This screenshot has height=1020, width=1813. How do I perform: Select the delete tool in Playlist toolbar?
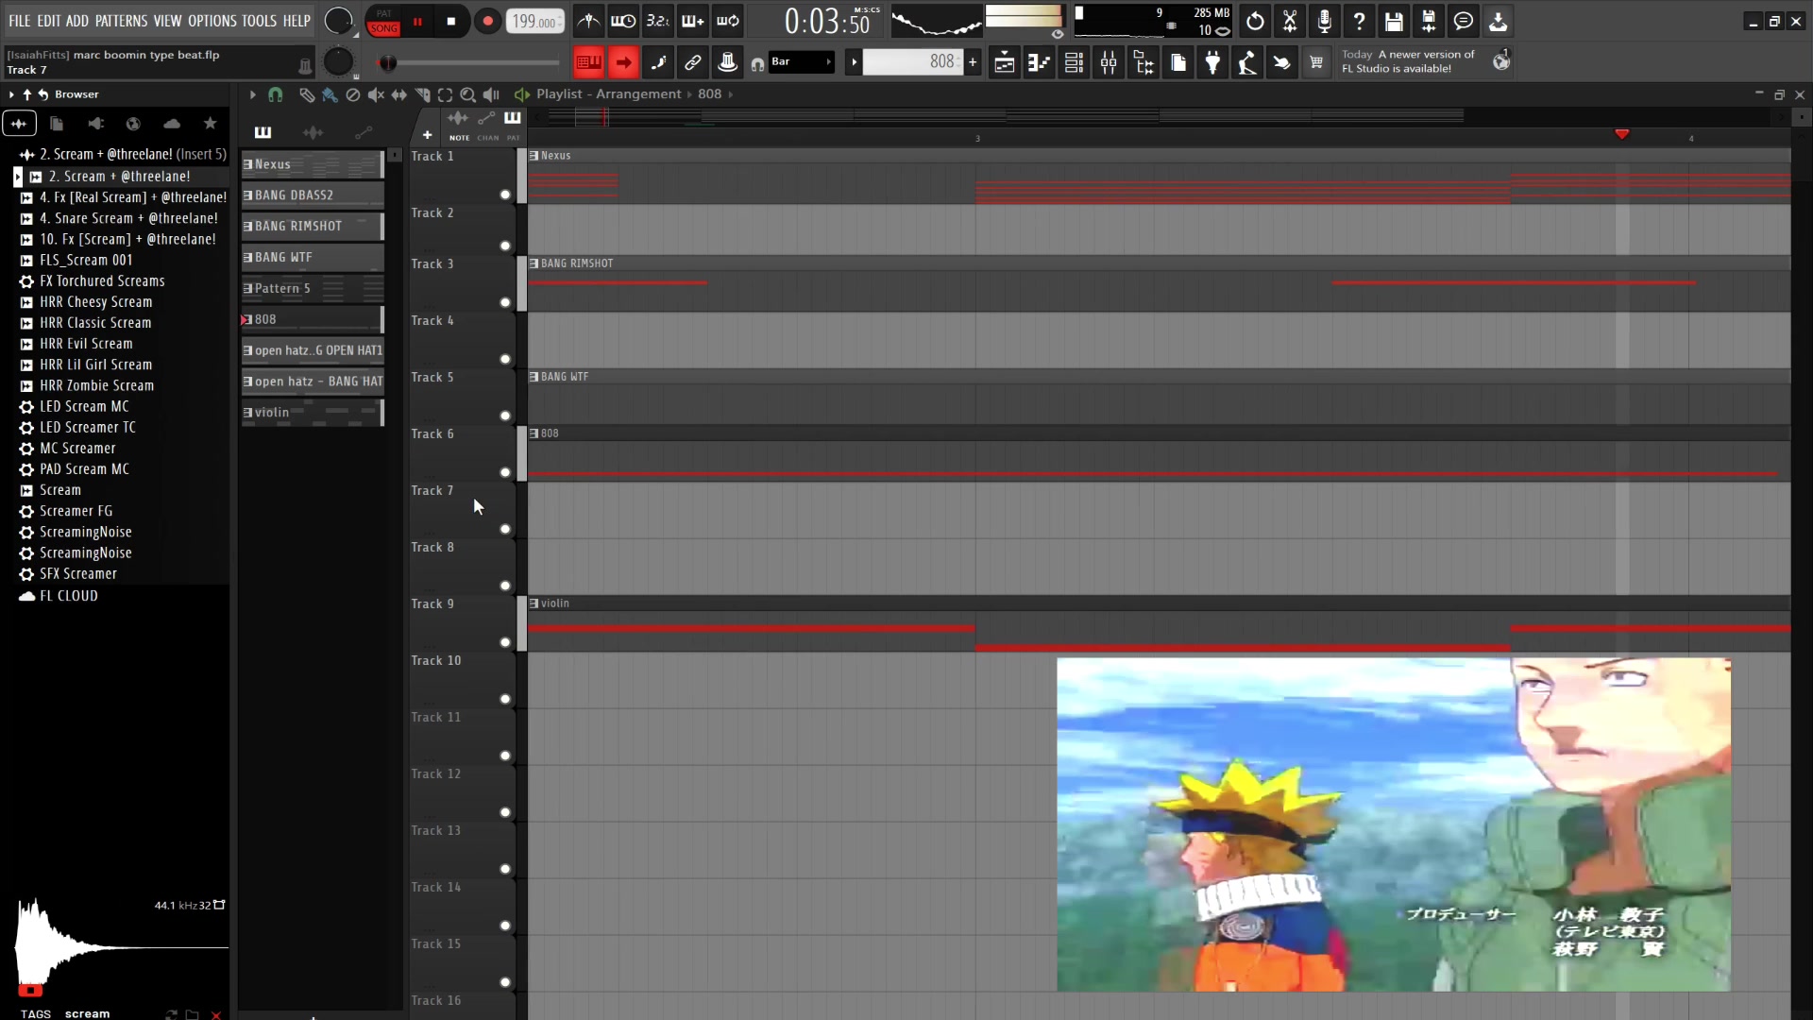353,94
